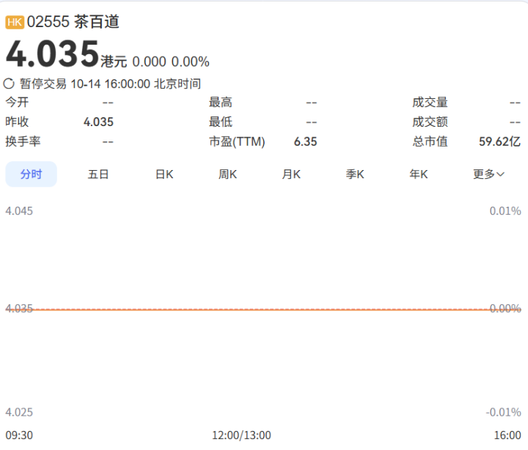Click the -0.01% lower right axis label

[x=503, y=413]
